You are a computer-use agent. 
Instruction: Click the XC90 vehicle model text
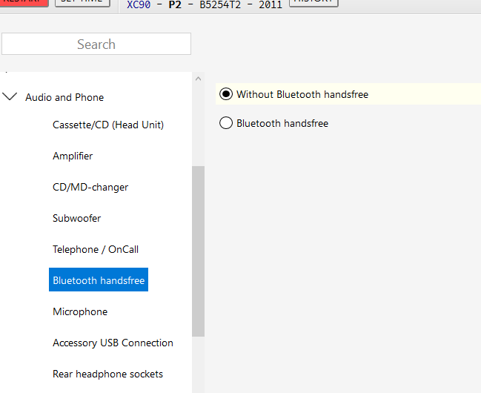[x=139, y=4]
